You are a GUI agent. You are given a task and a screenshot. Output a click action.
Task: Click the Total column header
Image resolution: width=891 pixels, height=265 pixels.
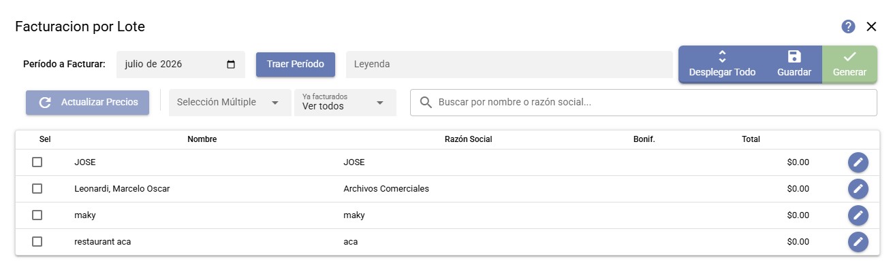(x=751, y=139)
